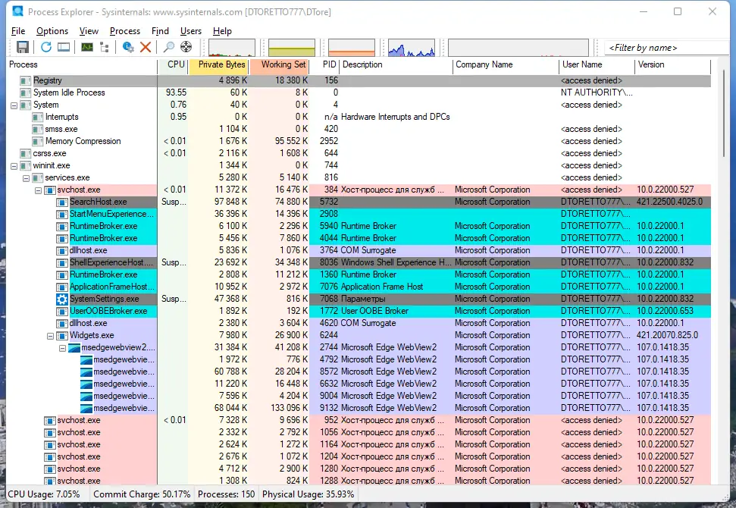Sort by the Process column header
Viewport: 736px width, 508px height.
(x=82, y=64)
